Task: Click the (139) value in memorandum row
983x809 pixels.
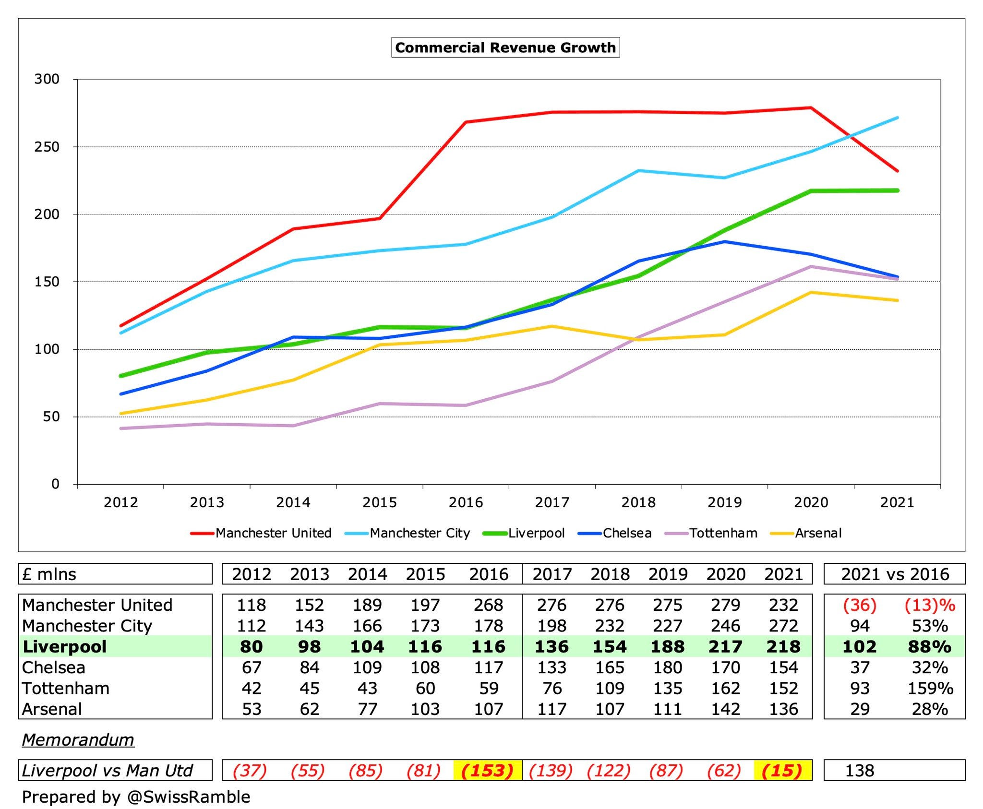Action: click(551, 770)
